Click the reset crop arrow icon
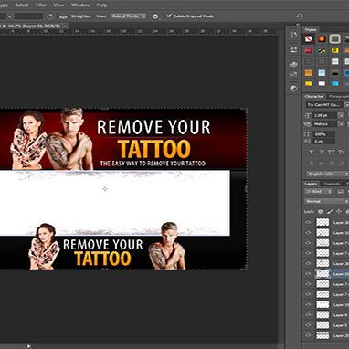The height and width of the screenshot is (349, 349). point(300,16)
